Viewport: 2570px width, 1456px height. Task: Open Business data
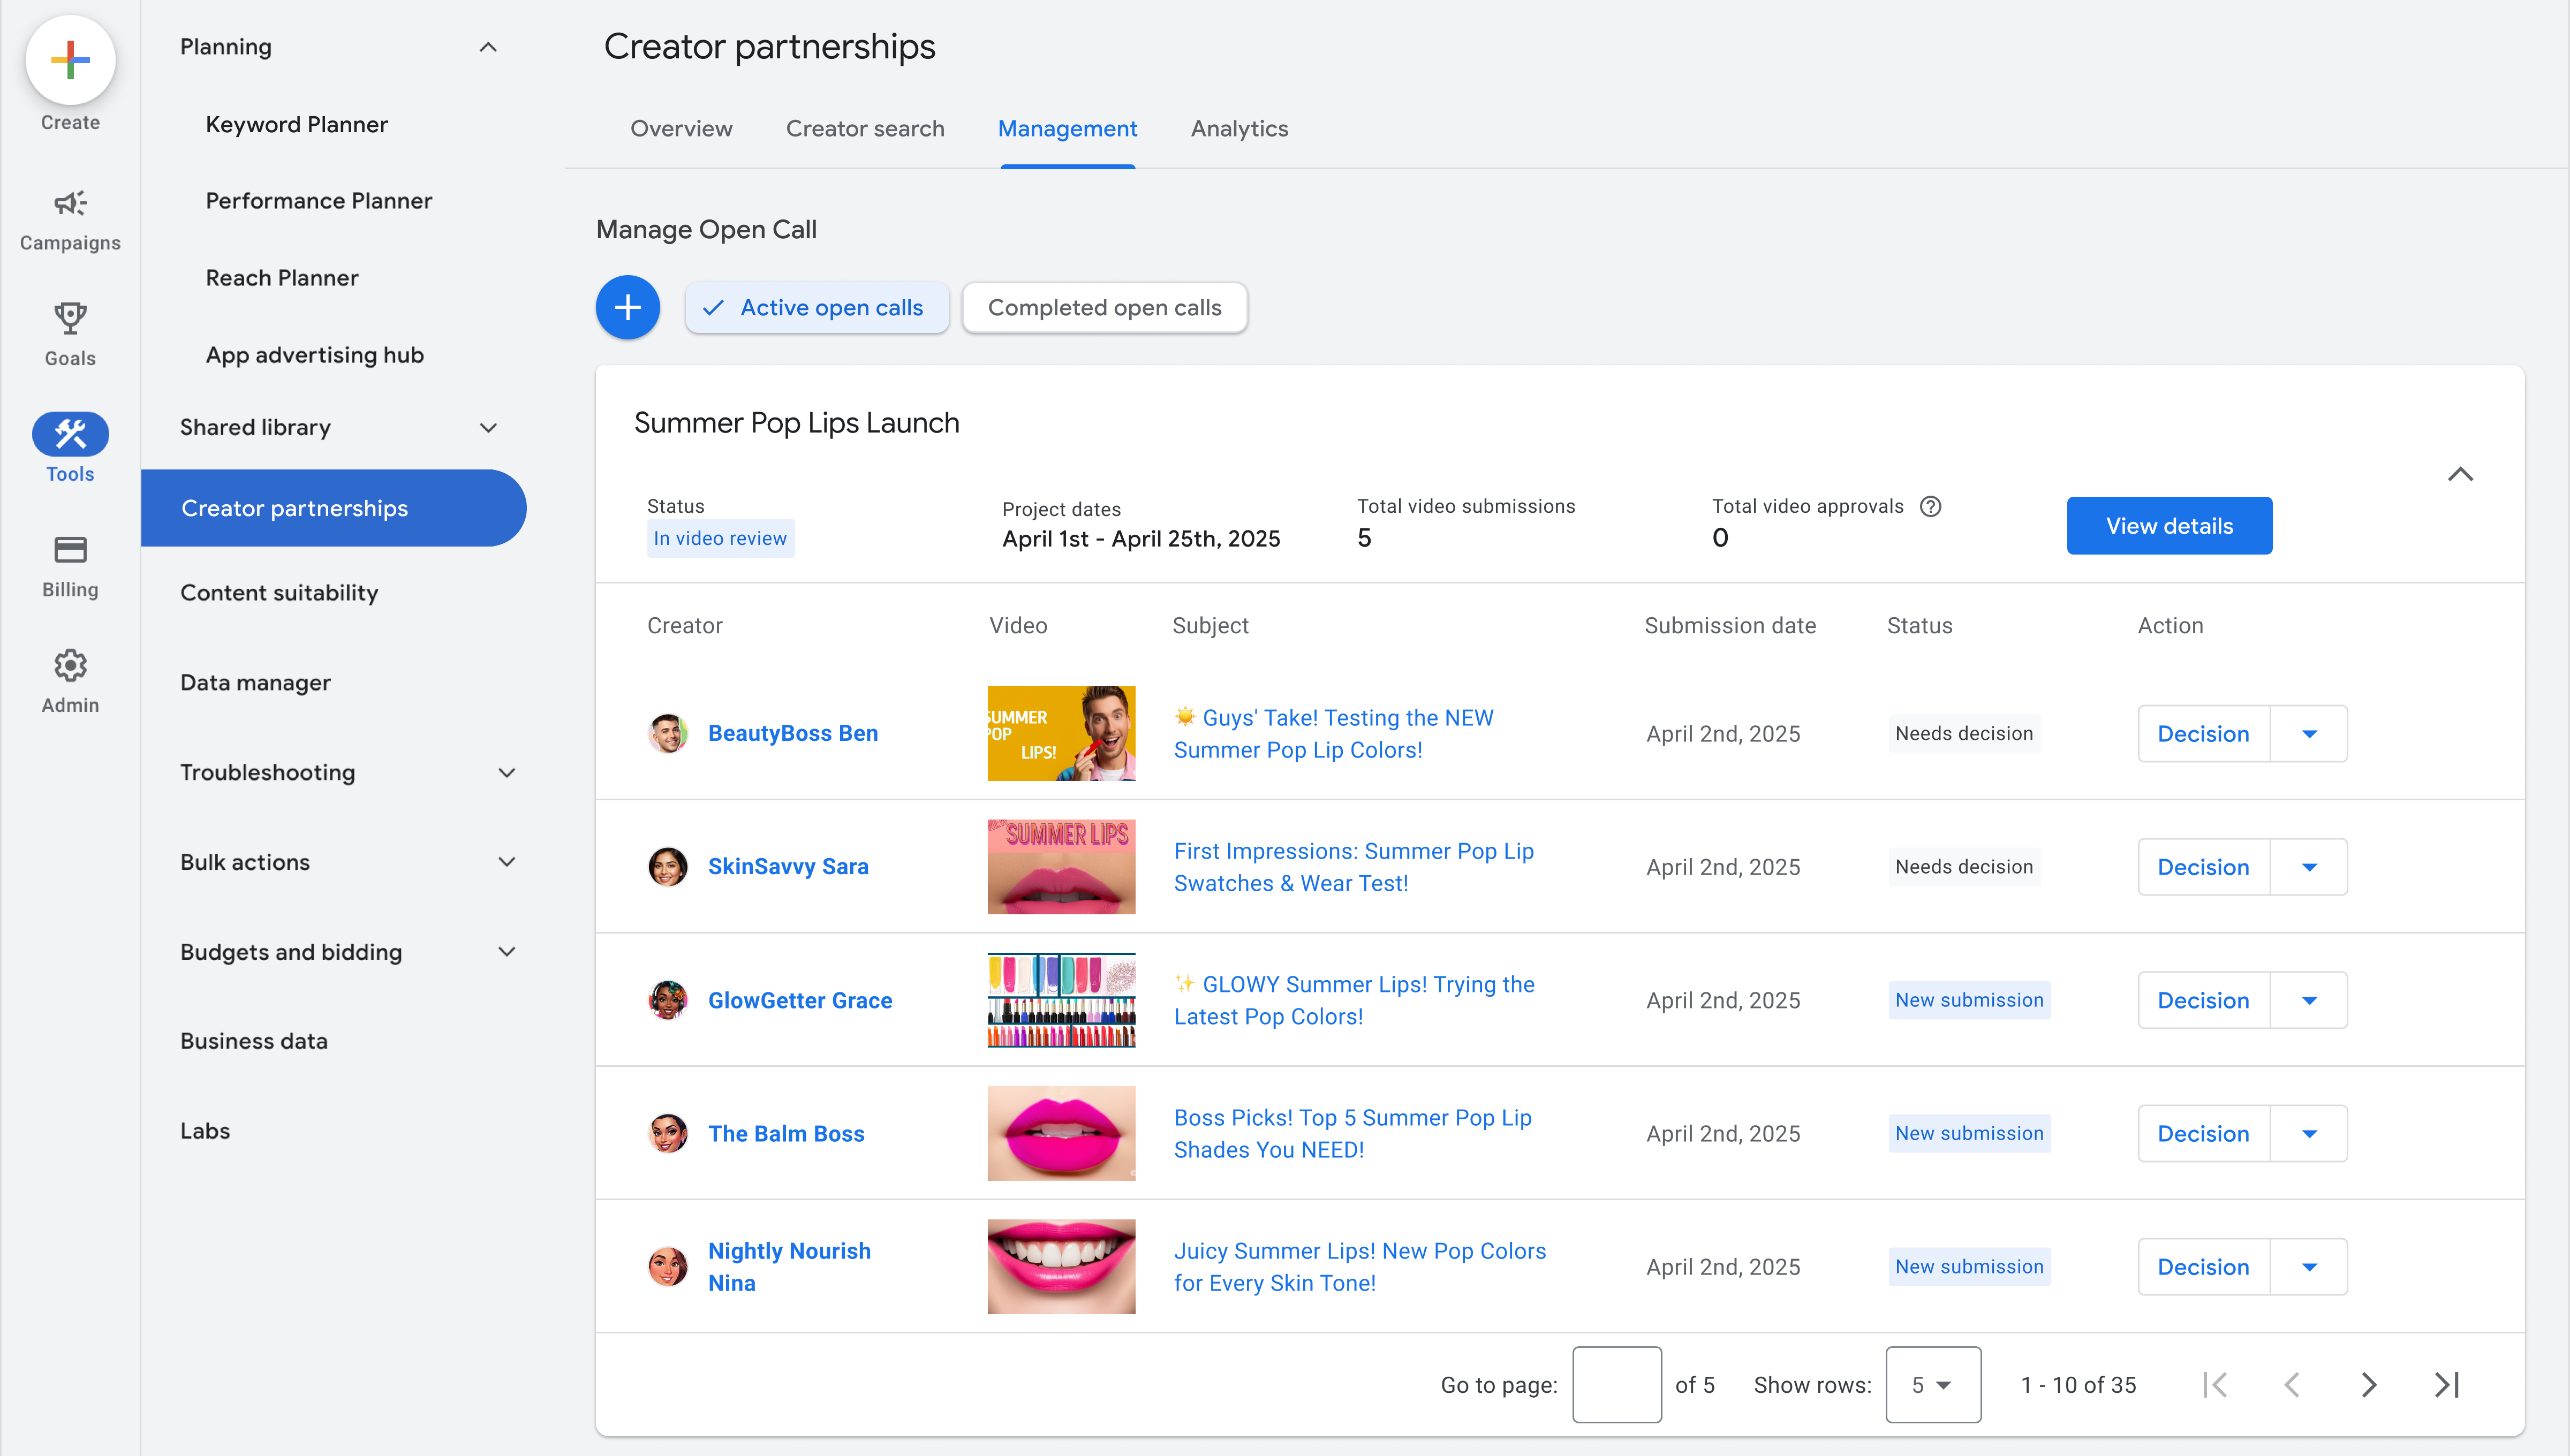pos(254,1041)
